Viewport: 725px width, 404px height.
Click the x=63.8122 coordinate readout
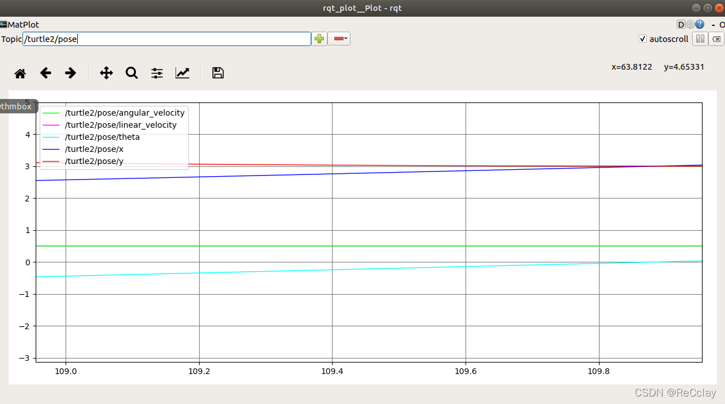pos(632,67)
